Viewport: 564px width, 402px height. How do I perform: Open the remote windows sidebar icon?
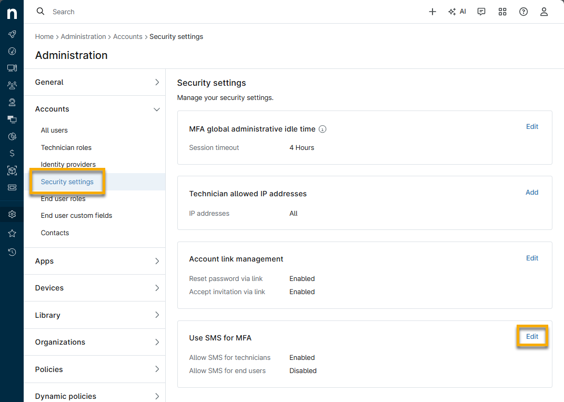tap(12, 119)
